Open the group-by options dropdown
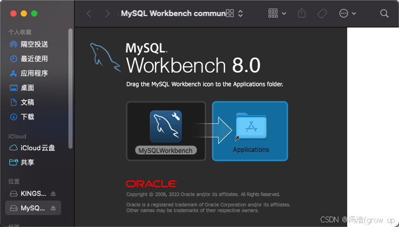The height and width of the screenshot is (227, 399). click(x=277, y=13)
